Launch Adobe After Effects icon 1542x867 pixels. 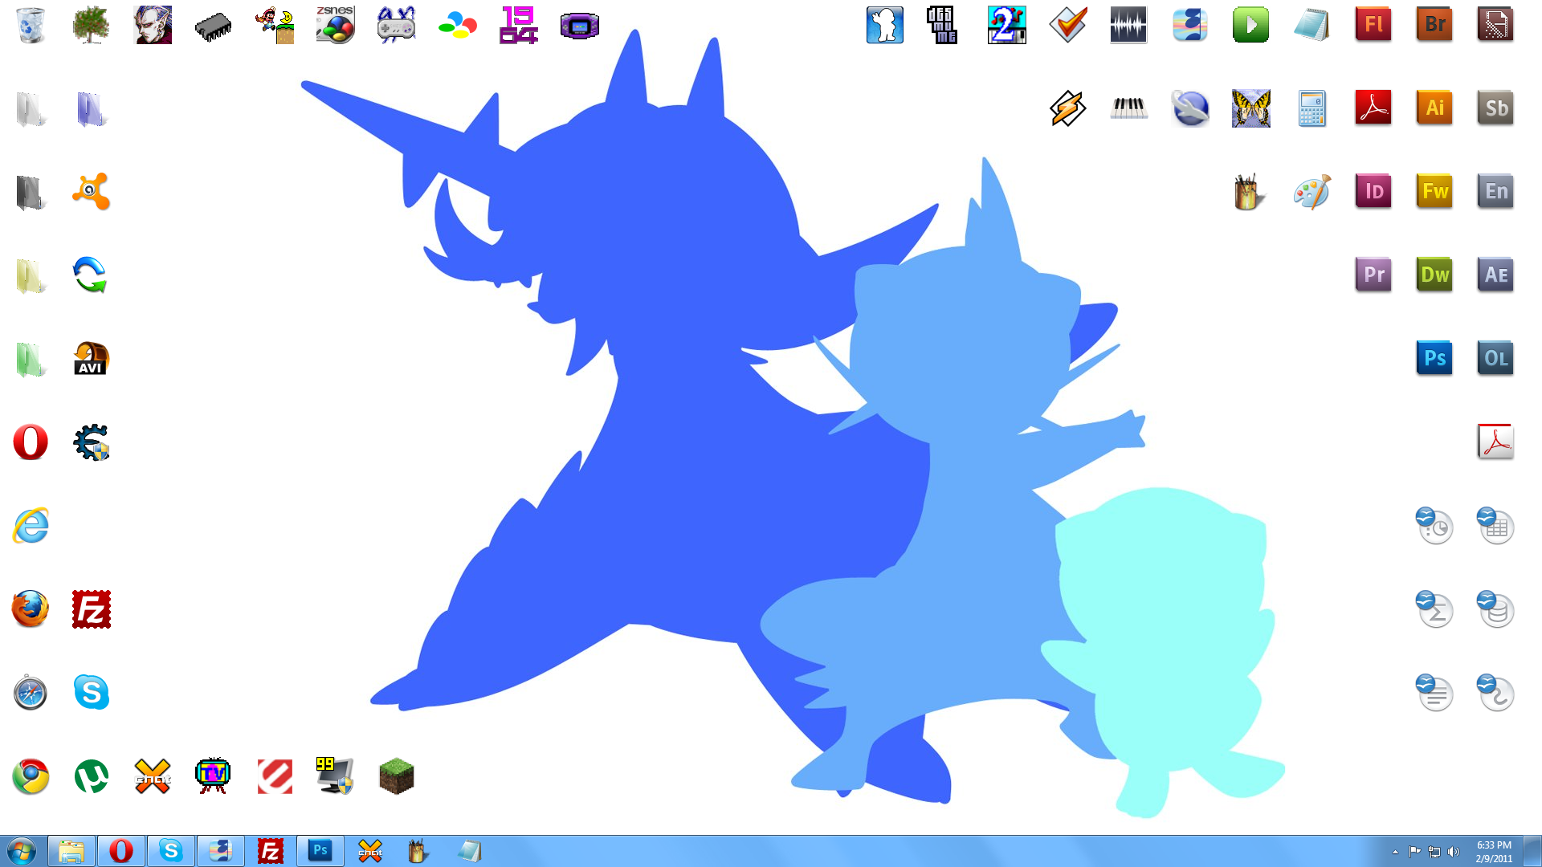coord(1495,275)
